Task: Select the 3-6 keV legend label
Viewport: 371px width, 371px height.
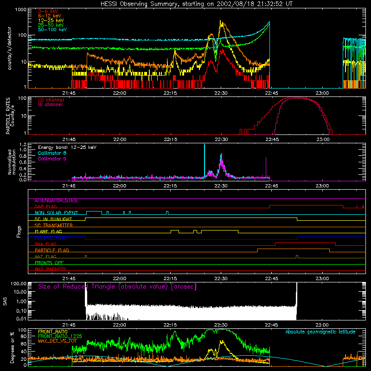Action: point(48,11)
